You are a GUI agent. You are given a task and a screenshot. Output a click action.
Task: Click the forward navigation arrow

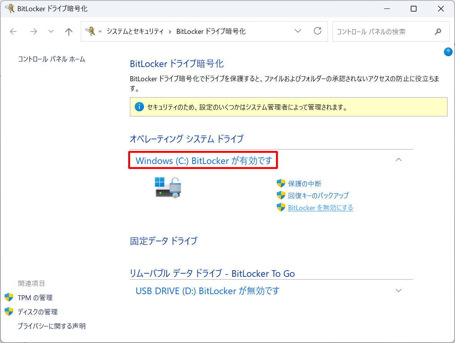[33, 31]
